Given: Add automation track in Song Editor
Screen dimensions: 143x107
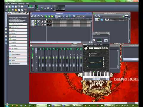Looking at the screenshot, I should pos(52,16).
